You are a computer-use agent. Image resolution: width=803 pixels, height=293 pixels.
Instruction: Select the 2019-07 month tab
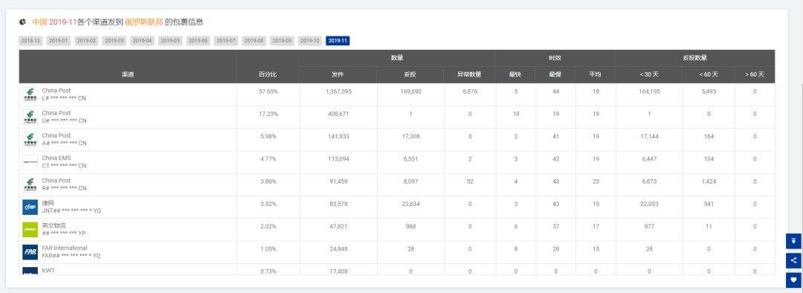(226, 40)
